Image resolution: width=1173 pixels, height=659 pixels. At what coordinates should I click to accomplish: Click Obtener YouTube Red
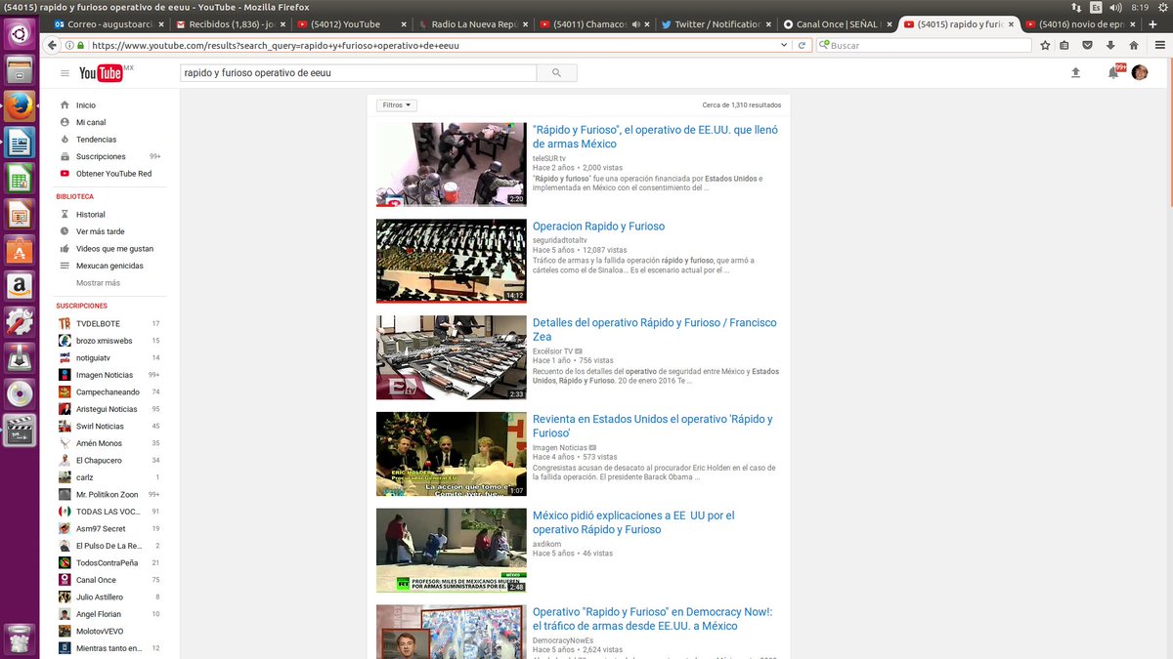(x=113, y=174)
